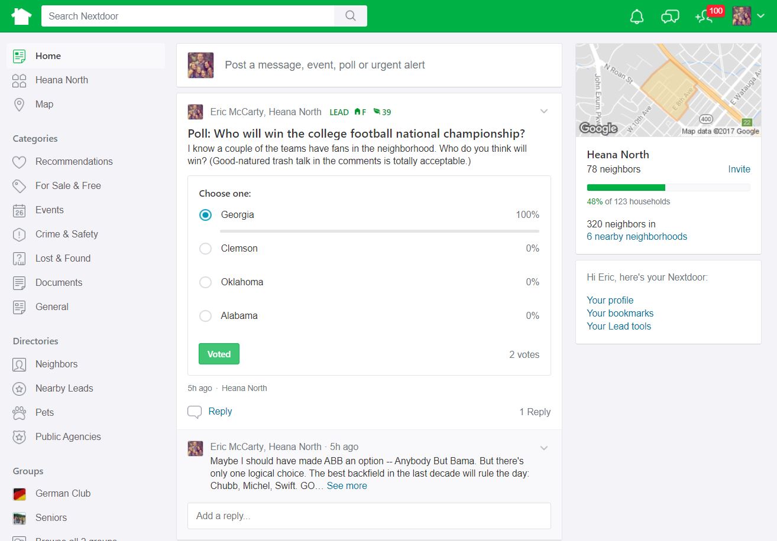Expand the reply via See more link
Viewport: 777px width, 541px height.
click(347, 485)
